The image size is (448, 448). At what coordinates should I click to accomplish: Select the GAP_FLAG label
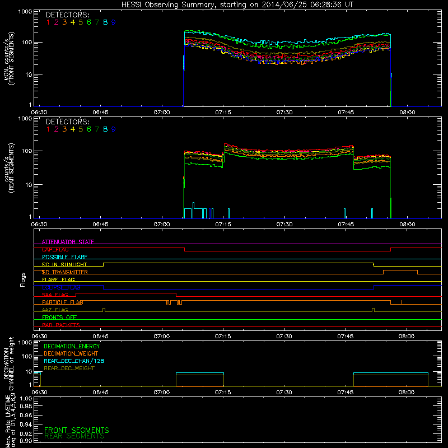[55, 249]
